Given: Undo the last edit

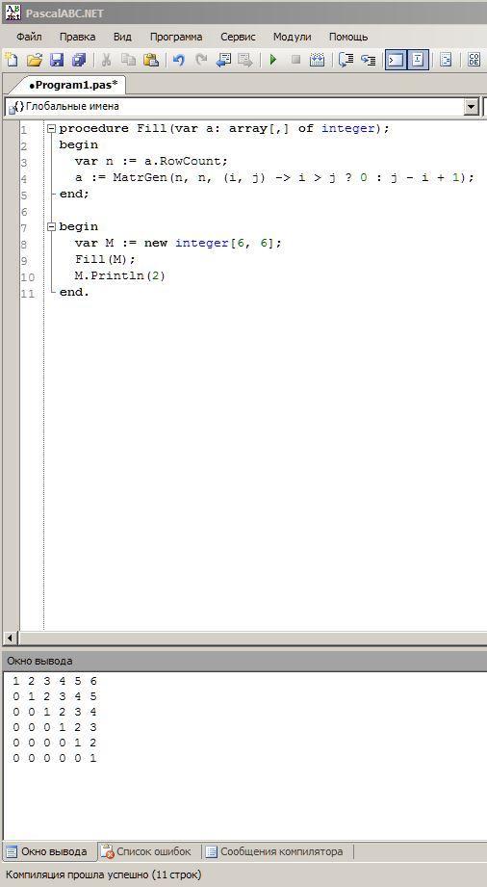Looking at the screenshot, I should [x=179, y=60].
